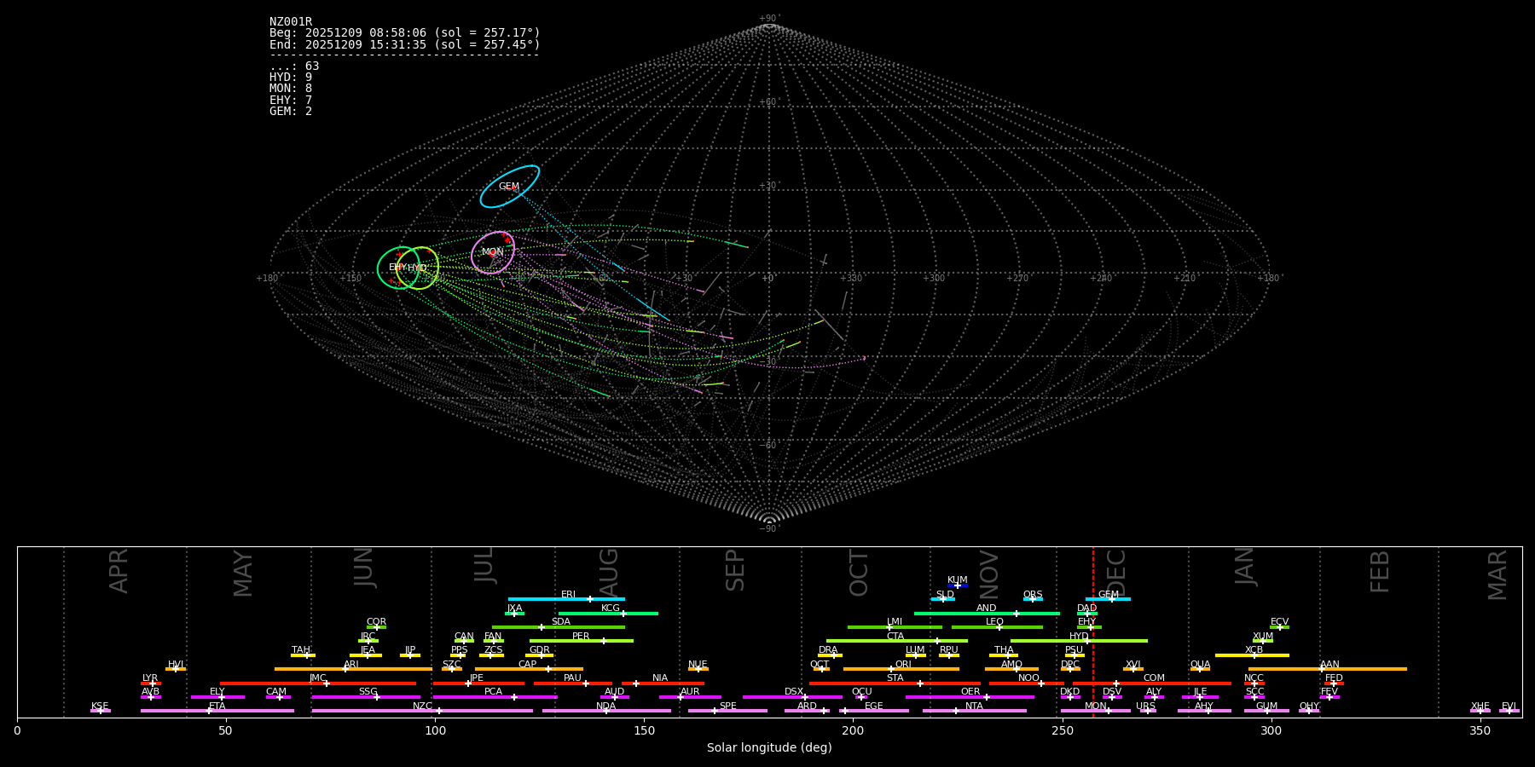Click the 'APR' month label in timeline
This screenshot has width=1535, height=767.
tap(119, 571)
